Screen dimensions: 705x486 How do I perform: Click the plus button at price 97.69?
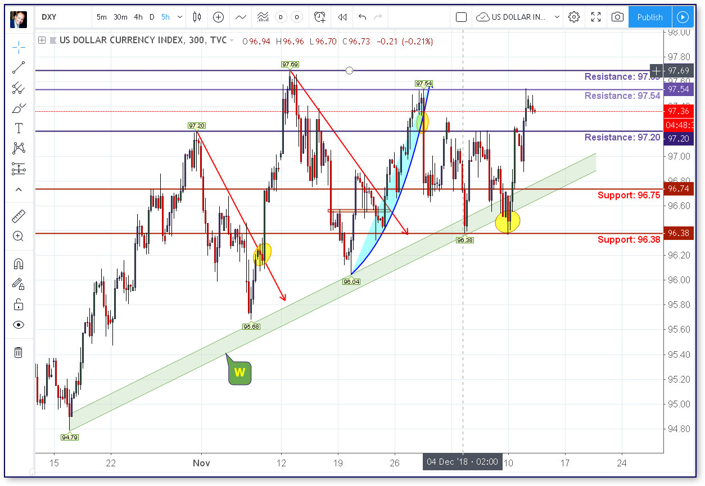click(x=657, y=71)
